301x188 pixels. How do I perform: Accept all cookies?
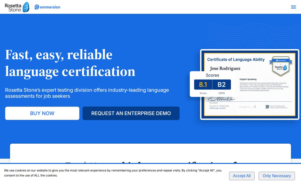pos(242,176)
